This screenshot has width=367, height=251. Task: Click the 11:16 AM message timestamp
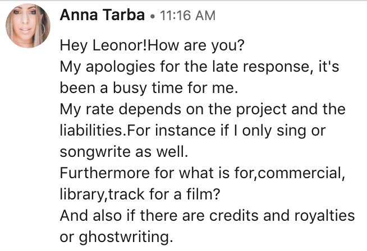point(187,16)
